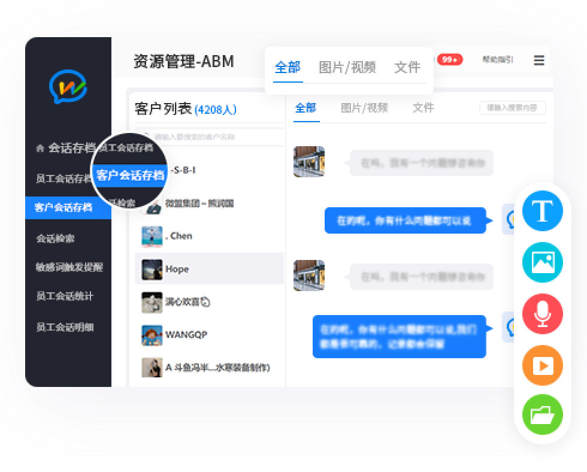
Task: Open 会话检索 in sidebar
Action: tap(55, 238)
